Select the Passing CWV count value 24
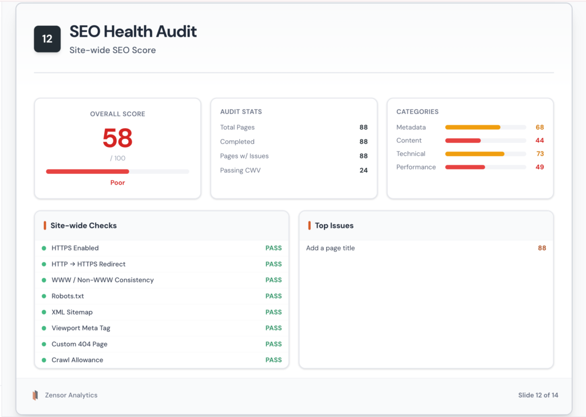586x417 pixels. (x=364, y=170)
